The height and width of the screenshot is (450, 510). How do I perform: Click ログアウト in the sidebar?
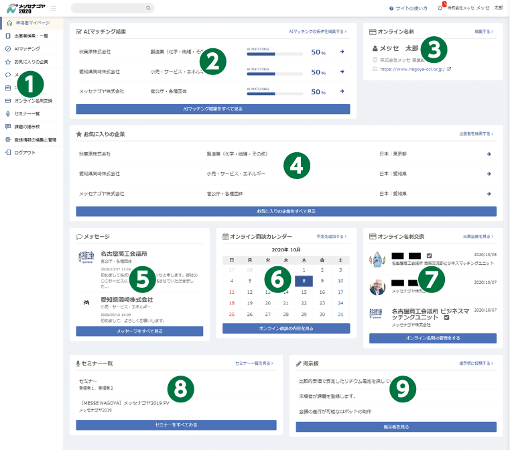(x=25, y=152)
